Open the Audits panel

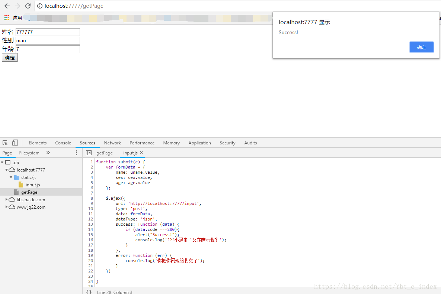tap(250, 143)
